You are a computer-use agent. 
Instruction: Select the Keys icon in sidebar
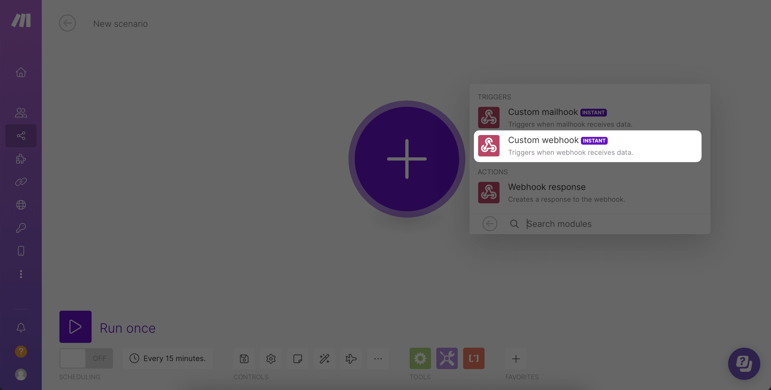pyautogui.click(x=20, y=228)
